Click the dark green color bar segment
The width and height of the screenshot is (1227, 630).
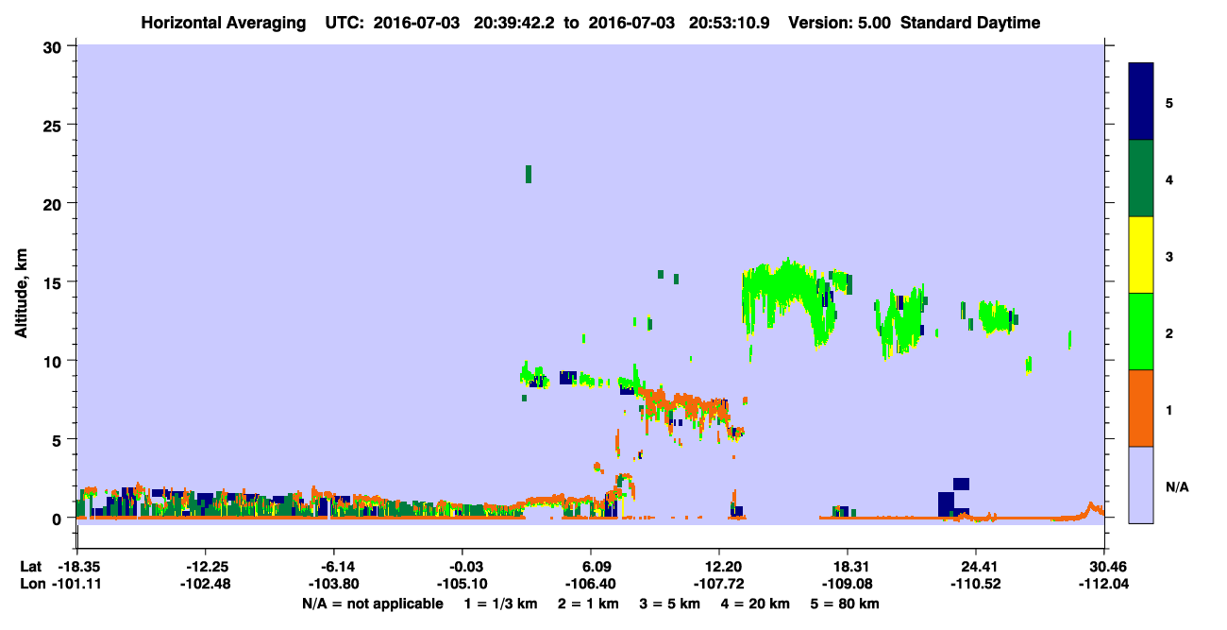coord(1141,179)
